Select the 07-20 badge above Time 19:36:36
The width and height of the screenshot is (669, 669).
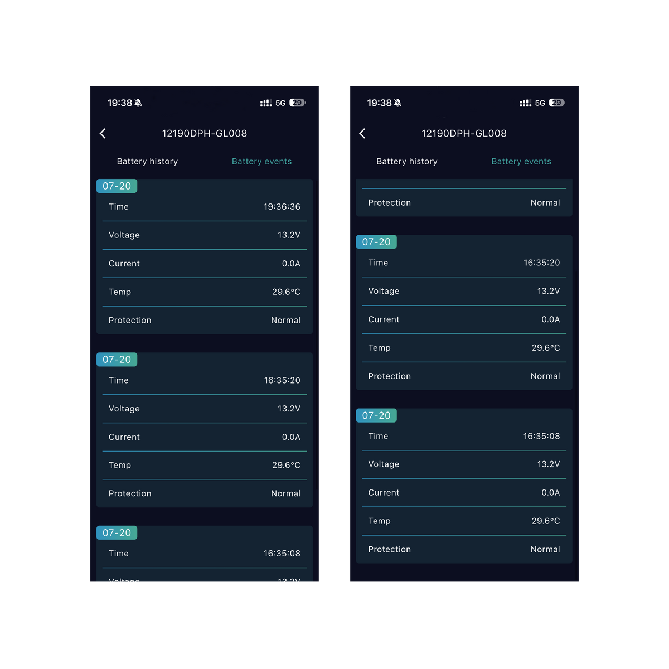117,186
